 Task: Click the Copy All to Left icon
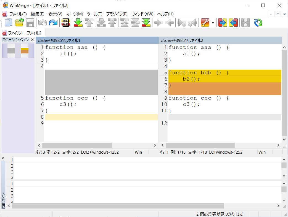pyautogui.click(x=234, y=23)
